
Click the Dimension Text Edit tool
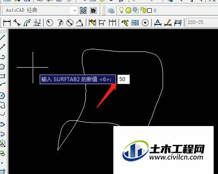[168, 23]
